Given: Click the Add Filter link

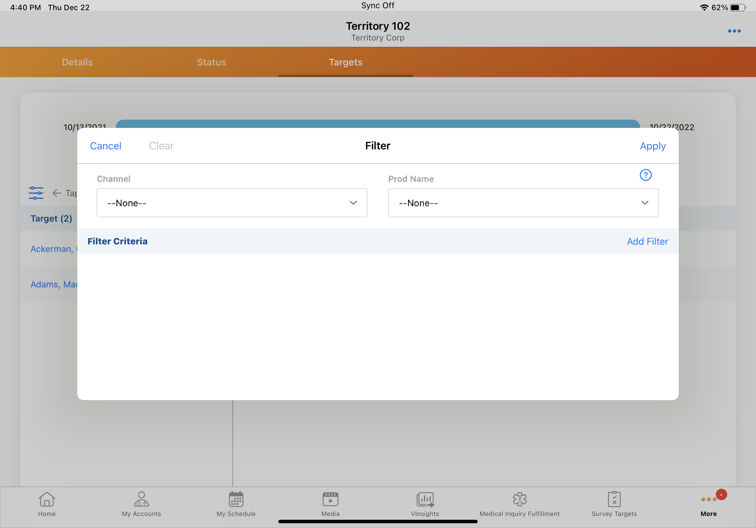Looking at the screenshot, I should tap(647, 241).
